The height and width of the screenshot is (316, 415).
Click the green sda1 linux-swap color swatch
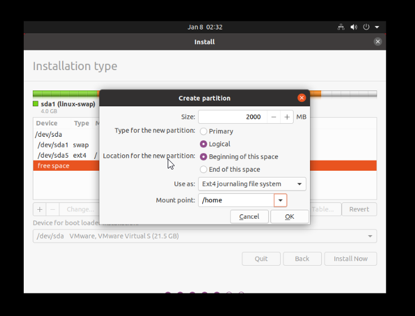36,103
